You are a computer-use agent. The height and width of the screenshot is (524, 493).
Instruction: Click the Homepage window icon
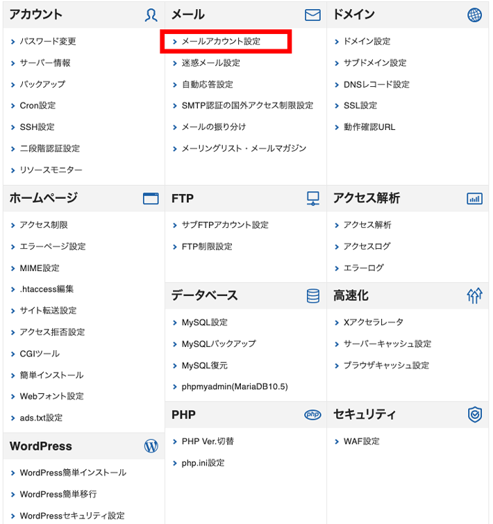[x=151, y=199]
